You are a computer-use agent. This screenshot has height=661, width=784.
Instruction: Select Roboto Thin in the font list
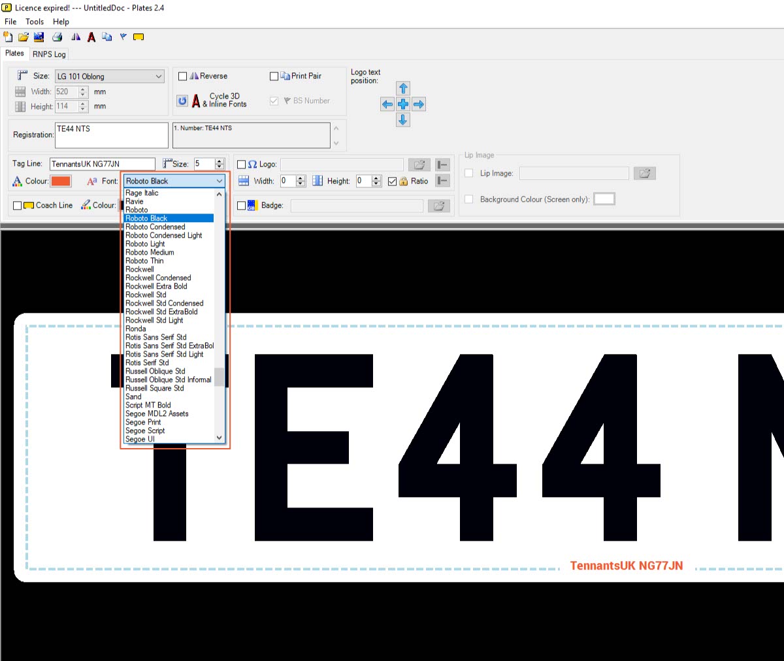point(169,261)
